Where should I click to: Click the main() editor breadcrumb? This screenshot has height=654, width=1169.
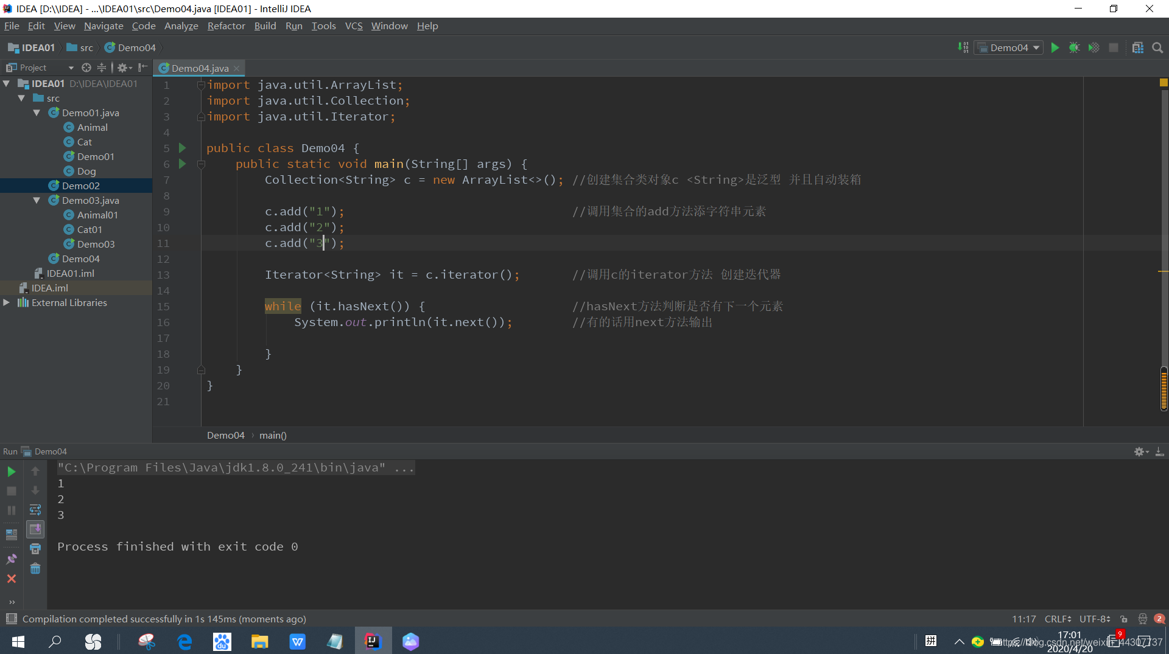click(273, 435)
